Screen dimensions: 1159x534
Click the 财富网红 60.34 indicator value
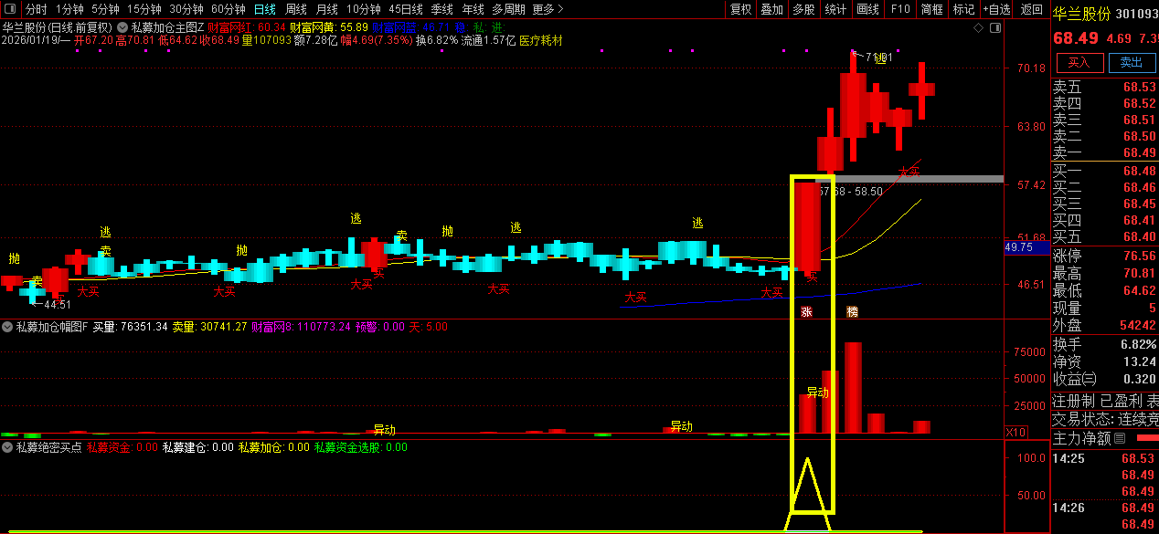click(x=247, y=27)
